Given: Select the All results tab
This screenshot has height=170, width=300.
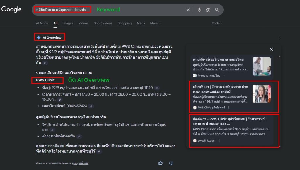Looking at the screenshot, I should tap(55, 23).
